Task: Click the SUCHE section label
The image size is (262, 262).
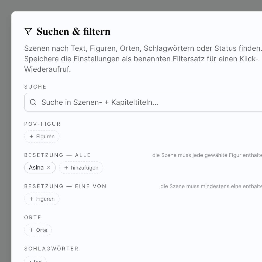Action: coord(35,87)
